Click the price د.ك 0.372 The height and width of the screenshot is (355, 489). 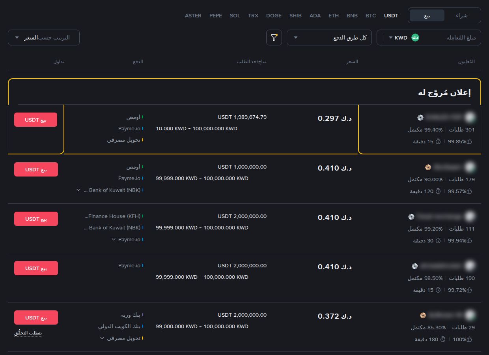tap(335, 316)
